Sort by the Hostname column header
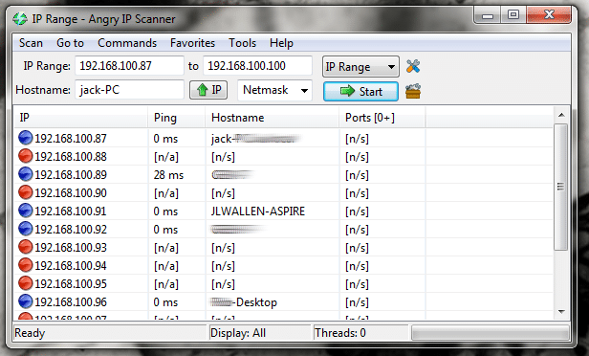This screenshot has width=589, height=356. (x=273, y=118)
